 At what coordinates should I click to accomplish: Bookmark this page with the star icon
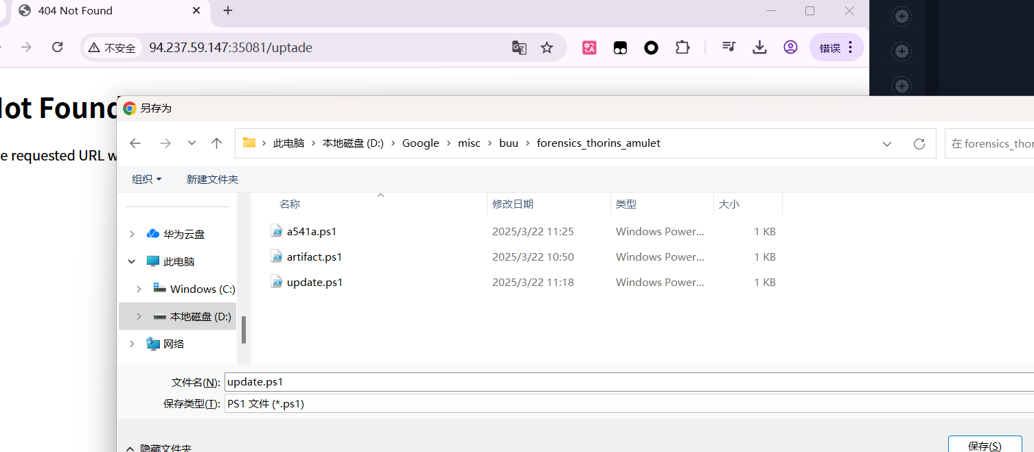[x=547, y=47]
